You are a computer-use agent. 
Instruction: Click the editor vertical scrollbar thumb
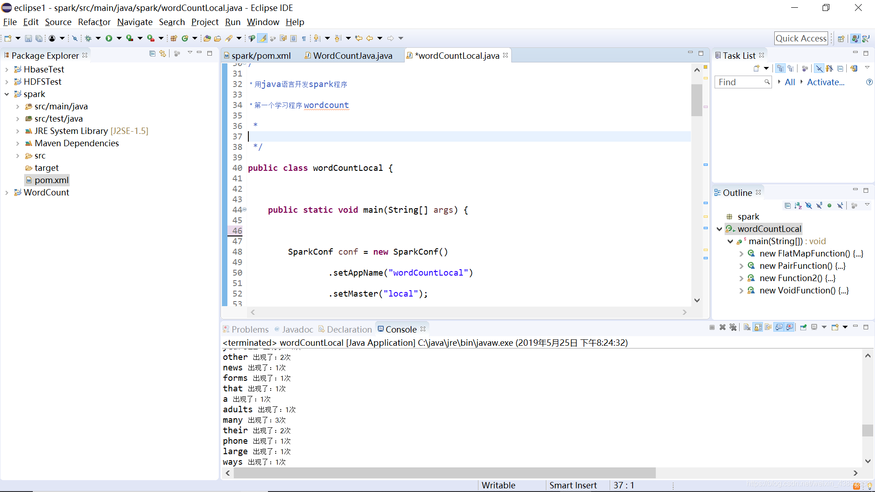click(696, 100)
